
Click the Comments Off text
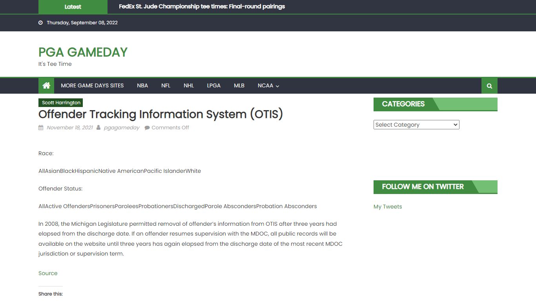170,127
